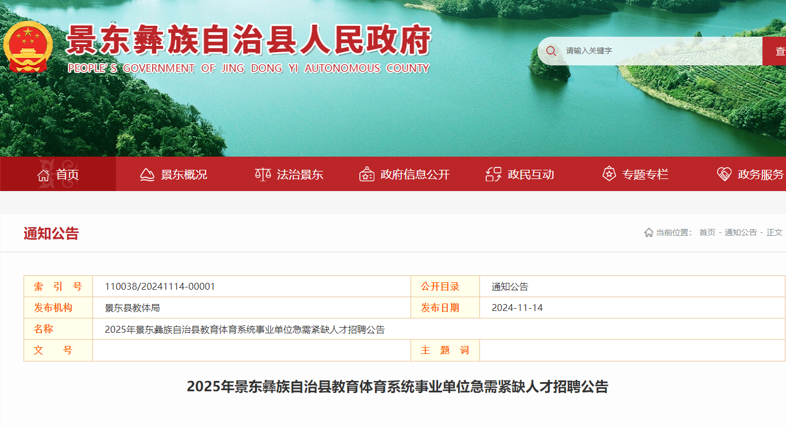Click the handshake icon beside 政务服务
This screenshot has height=428, width=786.
(x=725, y=174)
